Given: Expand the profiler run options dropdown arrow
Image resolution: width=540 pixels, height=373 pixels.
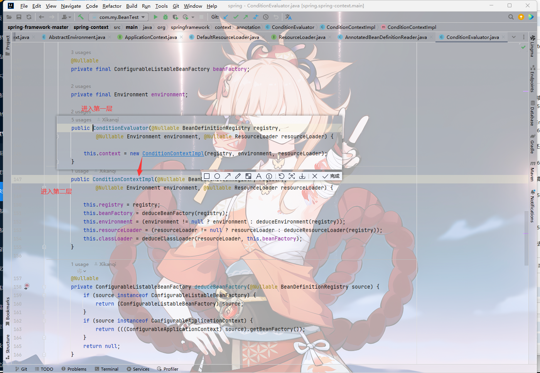Looking at the screenshot, I should point(193,17).
